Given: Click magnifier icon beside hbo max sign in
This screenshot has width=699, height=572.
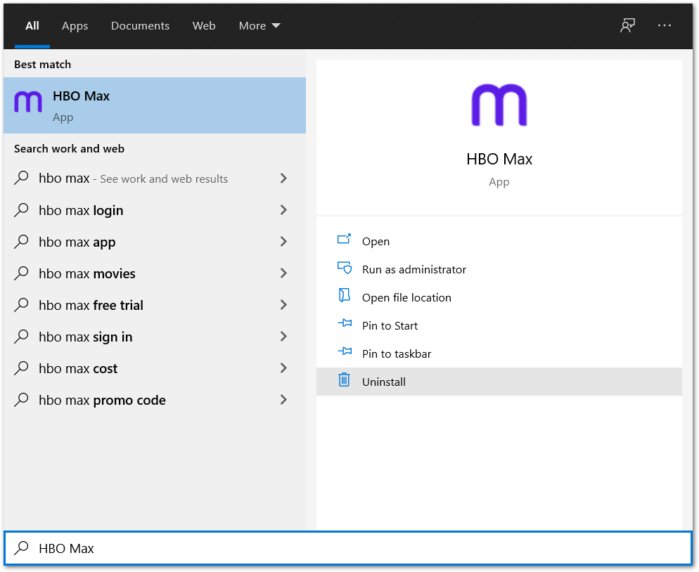Looking at the screenshot, I should pos(21,337).
